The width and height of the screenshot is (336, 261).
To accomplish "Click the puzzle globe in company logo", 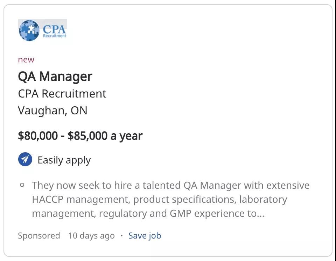I will (29, 30).
